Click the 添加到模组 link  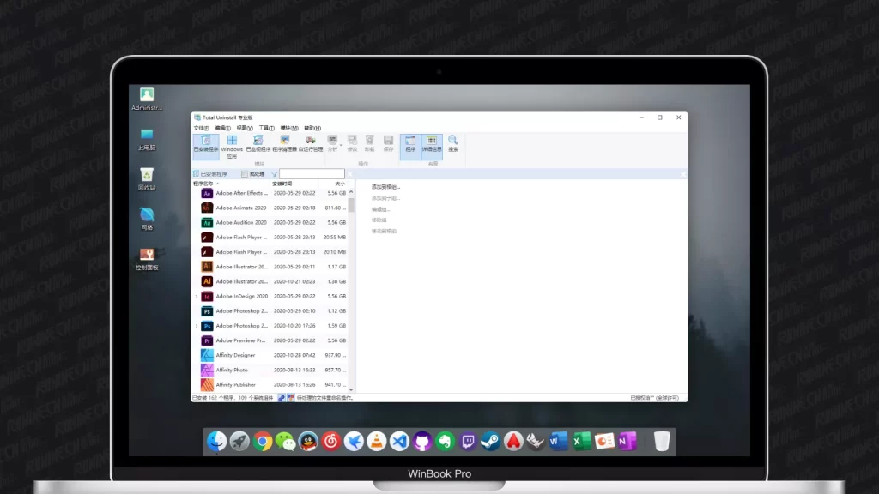pos(385,187)
